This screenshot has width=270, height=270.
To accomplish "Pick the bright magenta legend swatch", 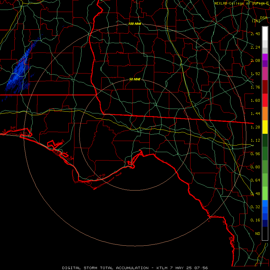I will click(x=265, y=57).
